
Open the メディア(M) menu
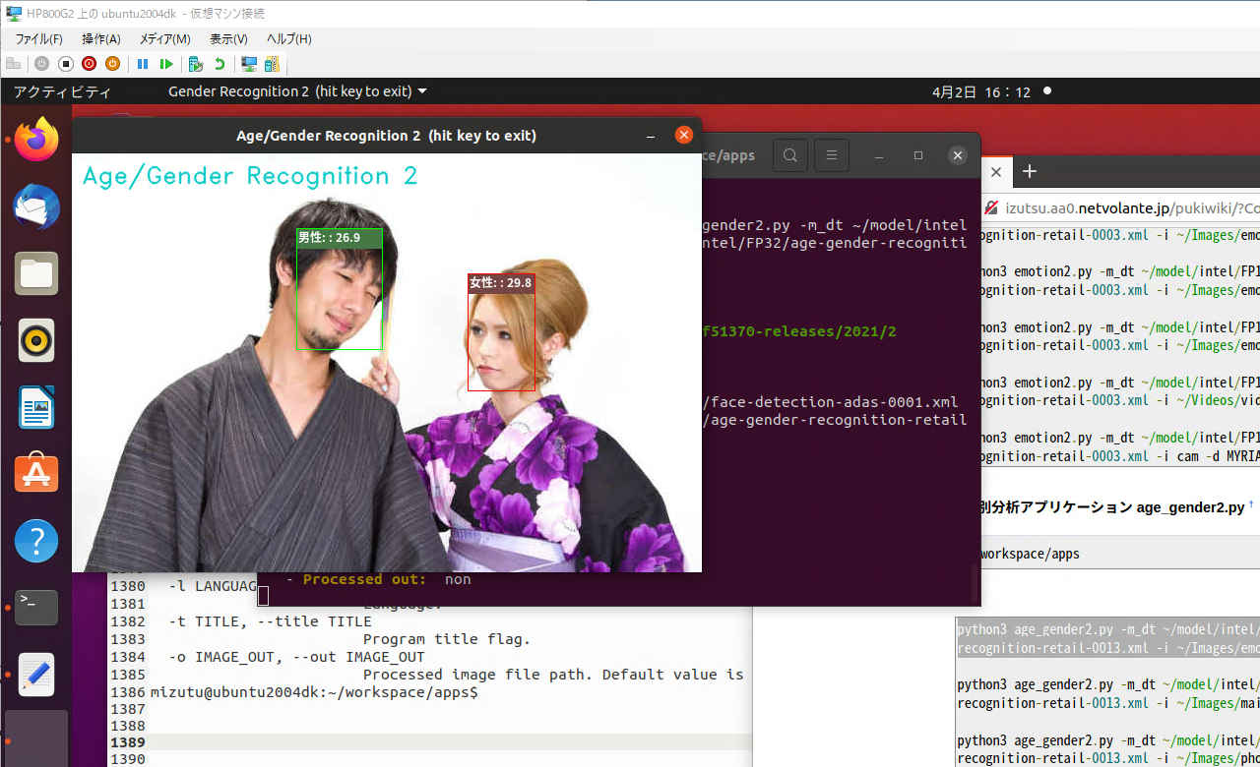164,38
